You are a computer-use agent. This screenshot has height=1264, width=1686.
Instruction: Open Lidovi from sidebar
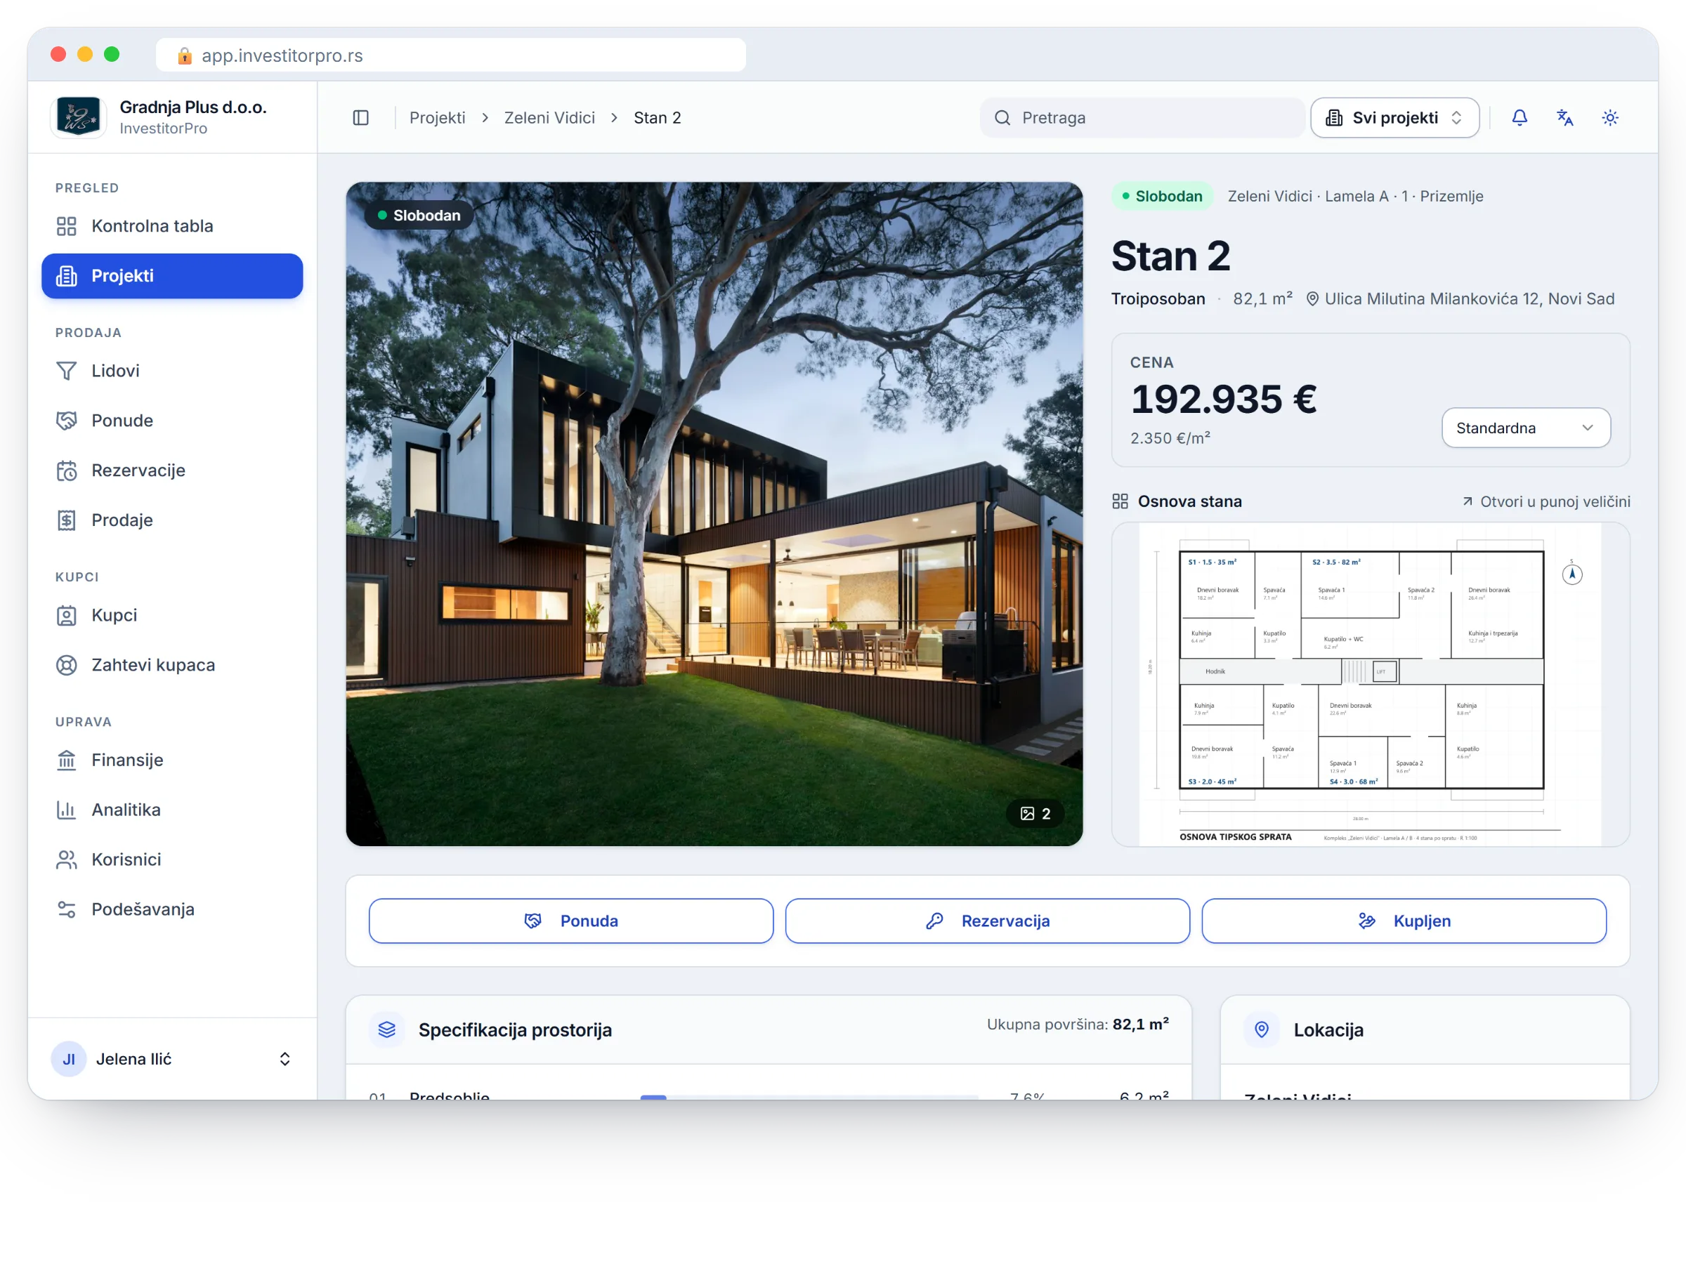pos(172,371)
